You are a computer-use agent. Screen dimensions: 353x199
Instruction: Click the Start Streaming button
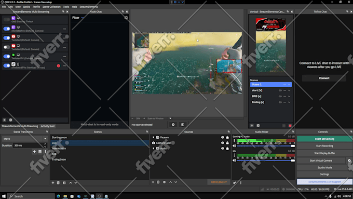coord(324,139)
